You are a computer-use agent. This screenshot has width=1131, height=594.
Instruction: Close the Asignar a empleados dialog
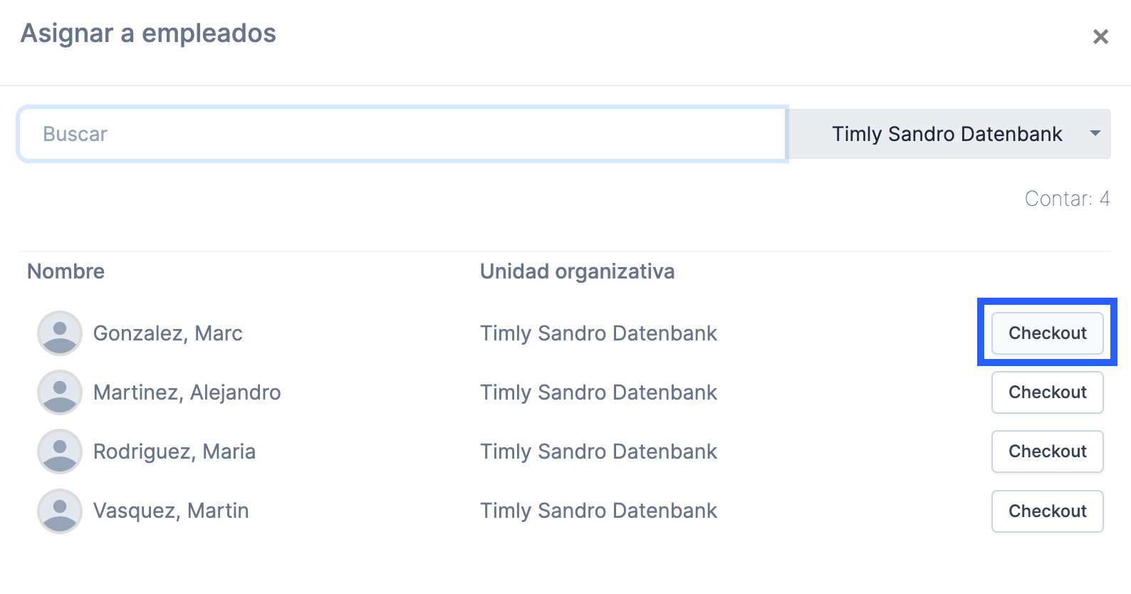tap(1100, 36)
